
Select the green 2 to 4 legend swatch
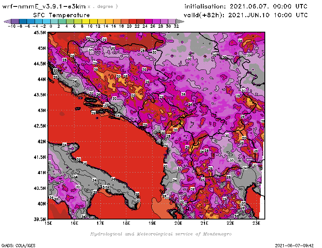[62, 21]
